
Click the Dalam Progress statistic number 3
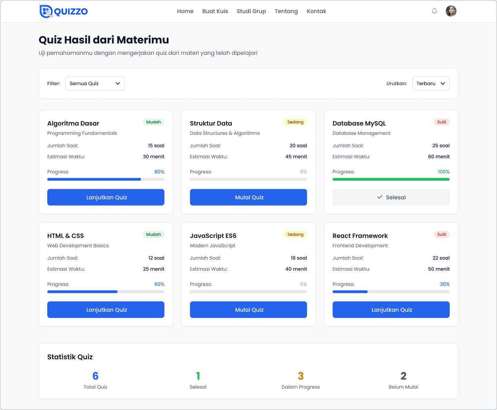[301, 376]
